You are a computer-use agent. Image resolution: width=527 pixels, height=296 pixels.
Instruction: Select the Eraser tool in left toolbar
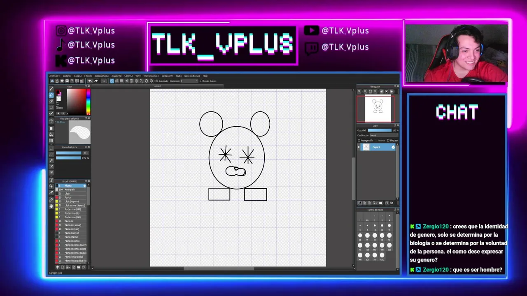coord(51,95)
